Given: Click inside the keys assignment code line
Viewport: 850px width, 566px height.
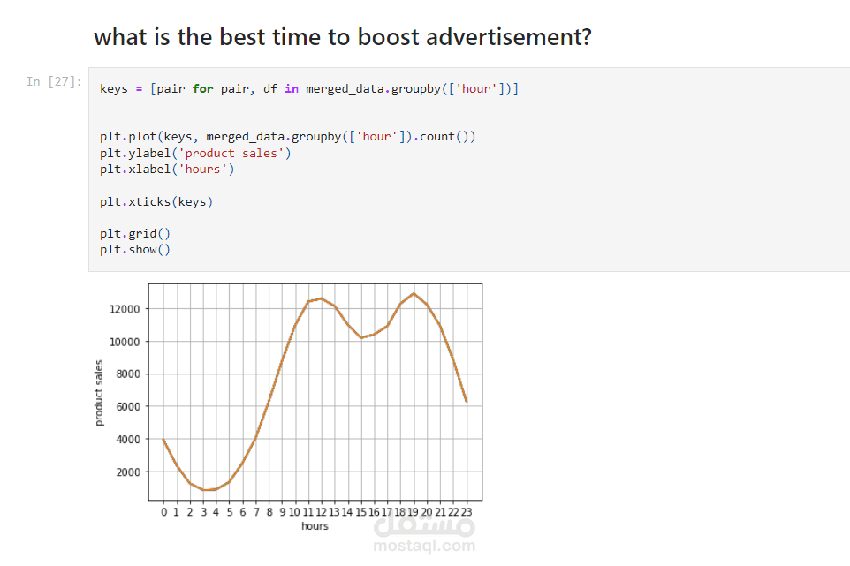Looking at the screenshot, I should click(x=309, y=89).
